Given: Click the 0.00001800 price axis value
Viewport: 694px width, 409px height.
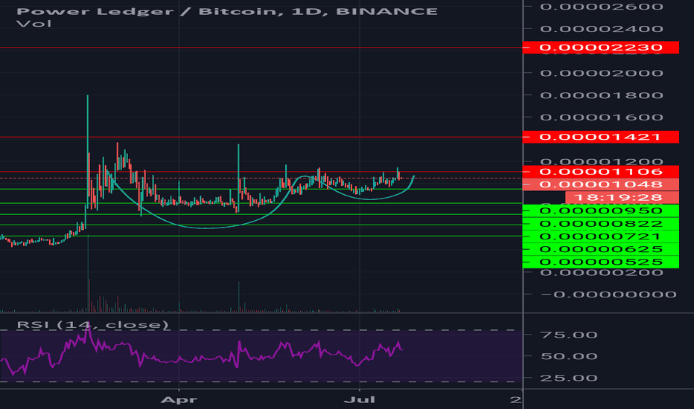Looking at the screenshot, I should [x=602, y=95].
